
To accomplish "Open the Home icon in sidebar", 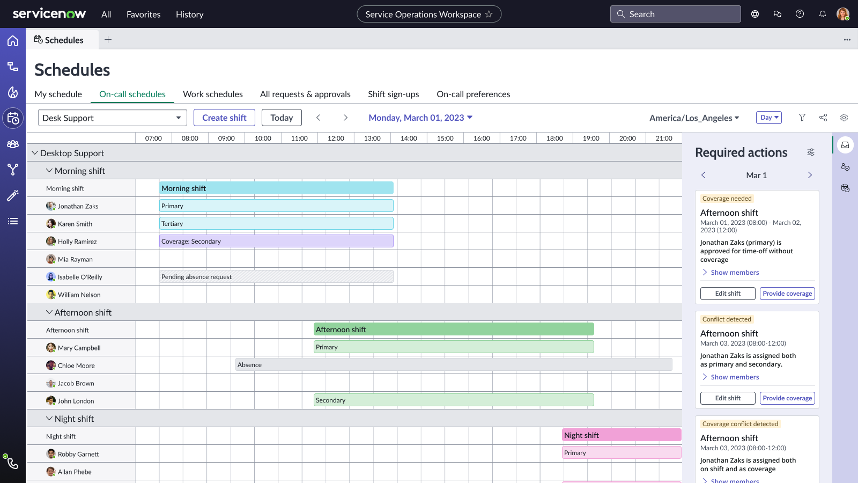I will [13, 41].
